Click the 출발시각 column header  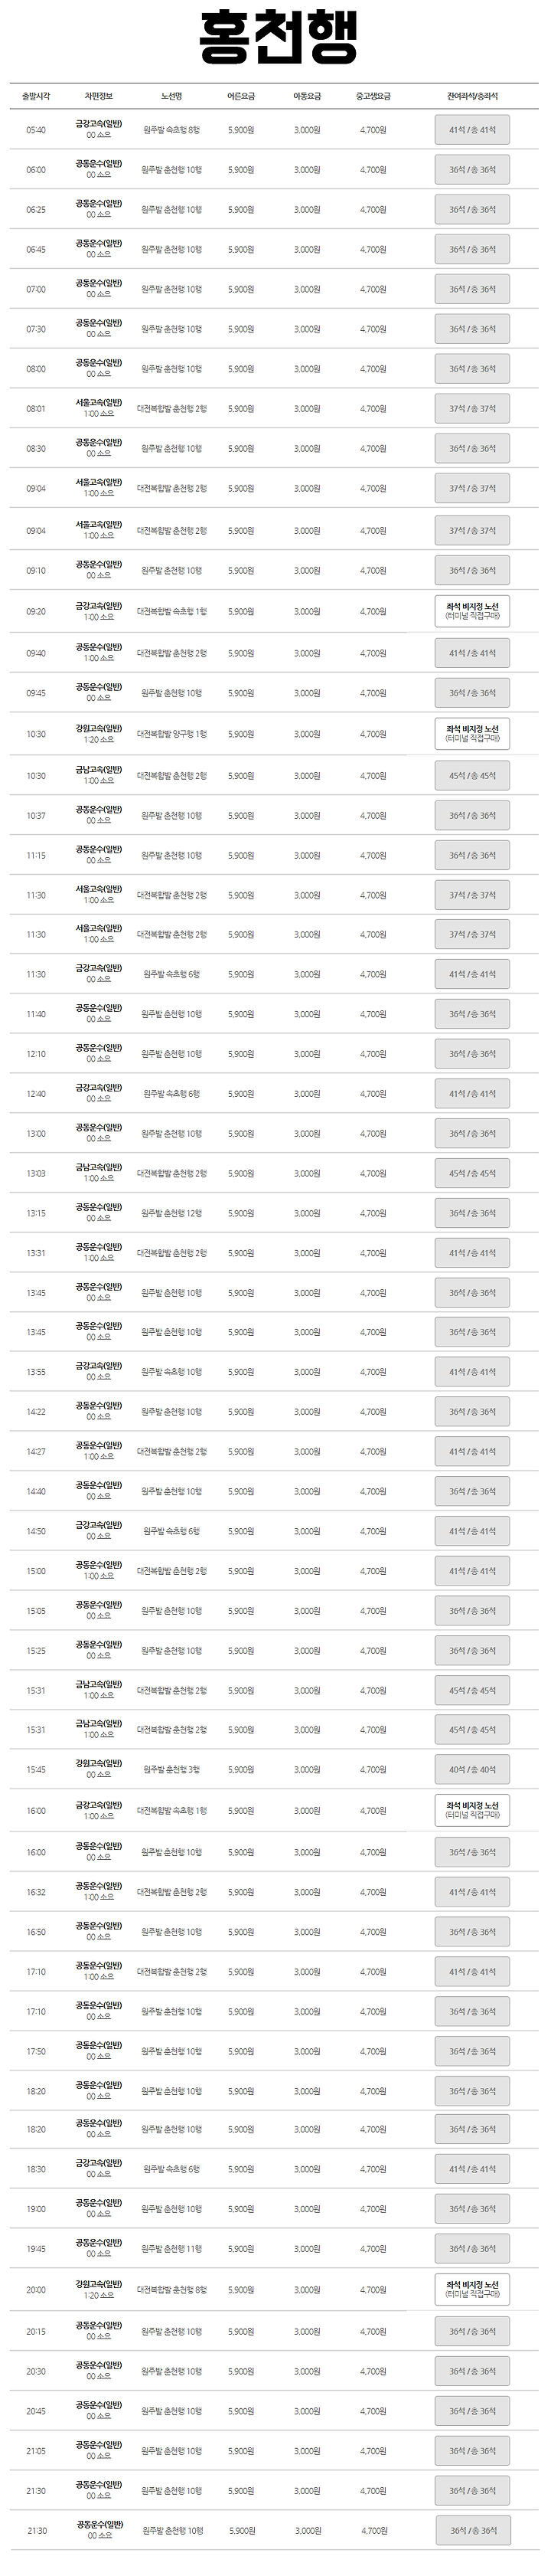click(x=36, y=97)
